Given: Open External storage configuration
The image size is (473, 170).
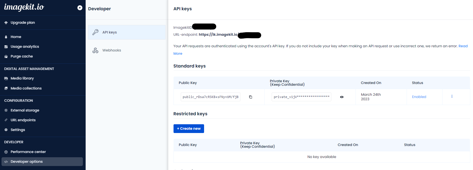Looking at the screenshot, I should click(x=25, y=110).
